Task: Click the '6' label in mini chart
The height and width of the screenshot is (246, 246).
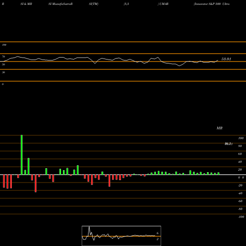Action: tap(157, 233)
